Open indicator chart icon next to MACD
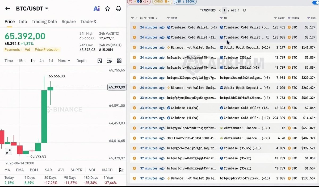The image size is (319, 187). coord(121,170)
